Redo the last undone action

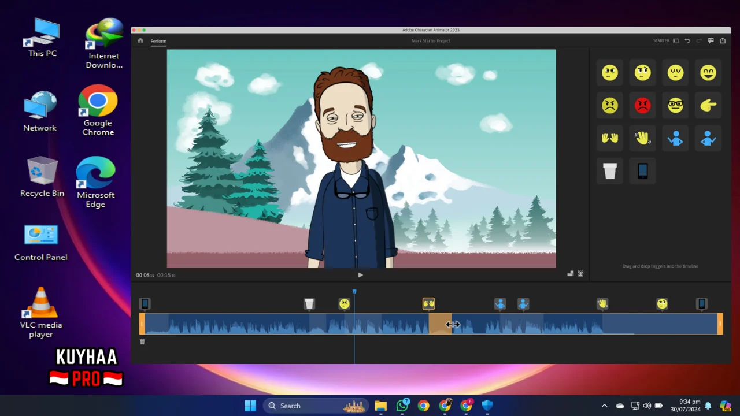click(x=699, y=40)
